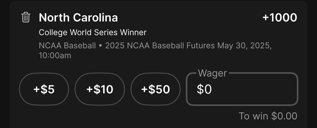Add $50 to the wager
This screenshot has width=317, height=128.
[155, 89]
